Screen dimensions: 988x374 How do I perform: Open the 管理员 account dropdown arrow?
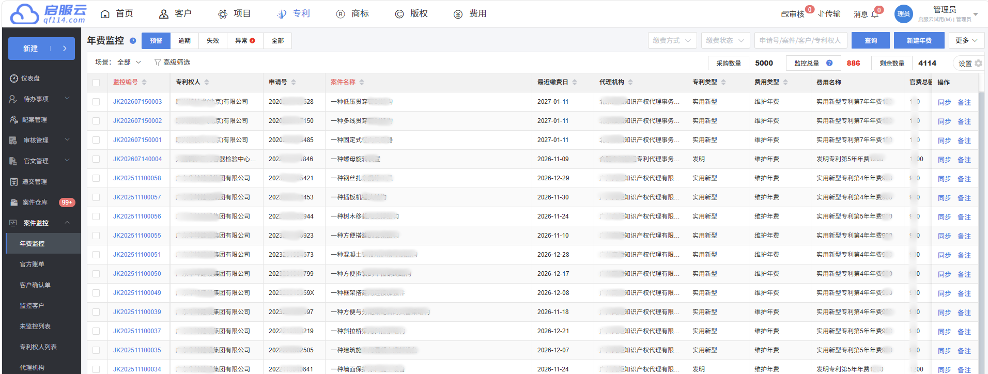coord(976,14)
